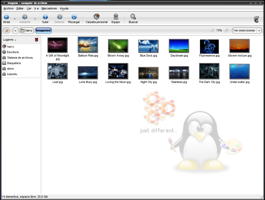Select Lone Buoy.jpg thumbnail

[x=88, y=73]
